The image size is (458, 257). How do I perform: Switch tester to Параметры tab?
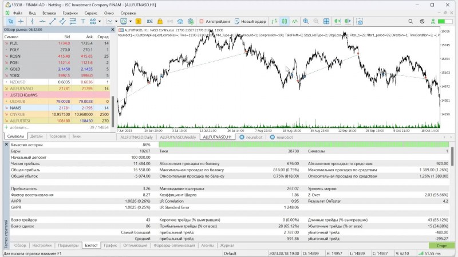68,246
